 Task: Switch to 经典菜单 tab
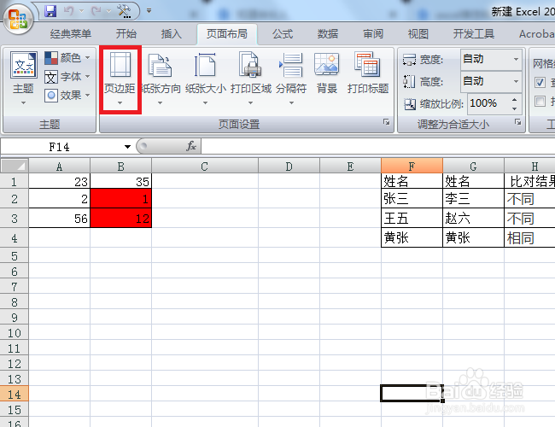[70, 34]
